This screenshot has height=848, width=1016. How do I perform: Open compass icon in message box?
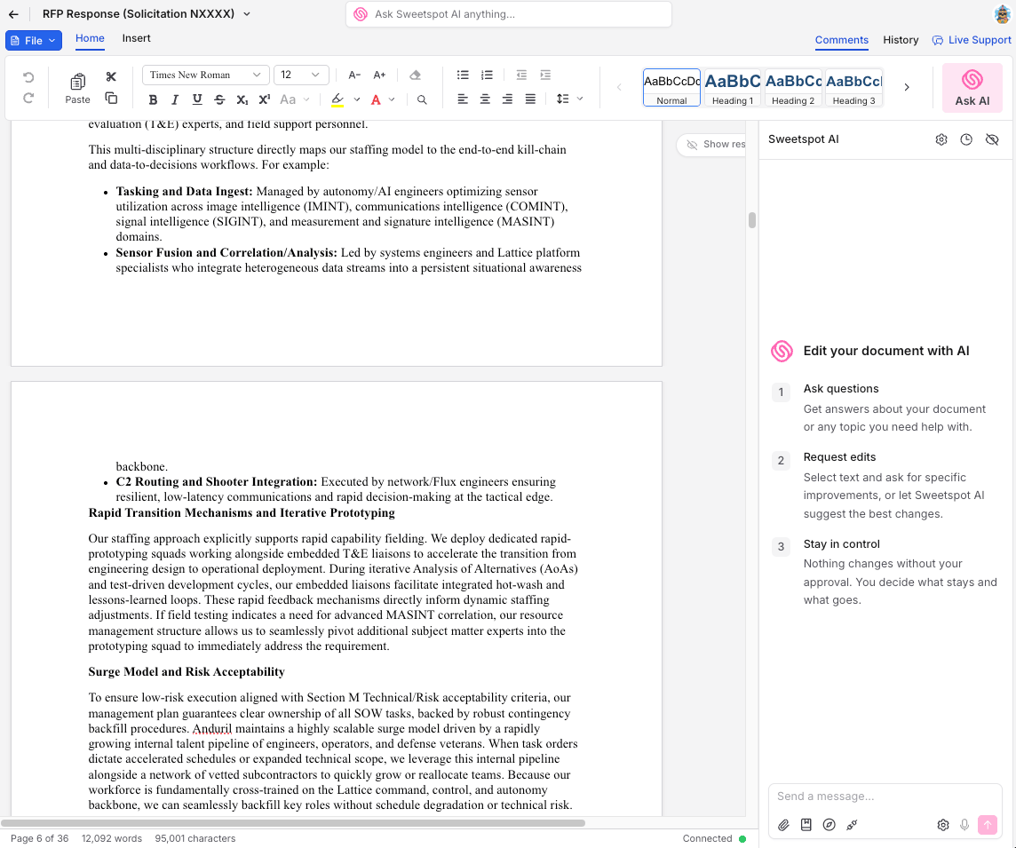(829, 825)
